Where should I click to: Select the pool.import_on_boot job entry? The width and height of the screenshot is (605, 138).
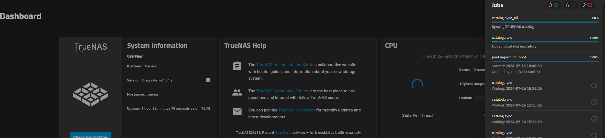point(543,64)
